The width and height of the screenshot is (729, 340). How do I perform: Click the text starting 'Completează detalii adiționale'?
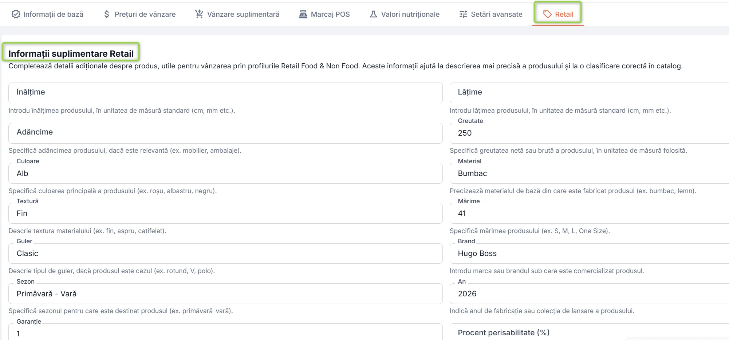[x=346, y=66]
